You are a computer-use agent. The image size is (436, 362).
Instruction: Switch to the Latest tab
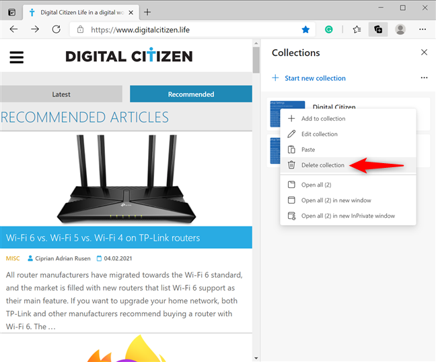61,94
